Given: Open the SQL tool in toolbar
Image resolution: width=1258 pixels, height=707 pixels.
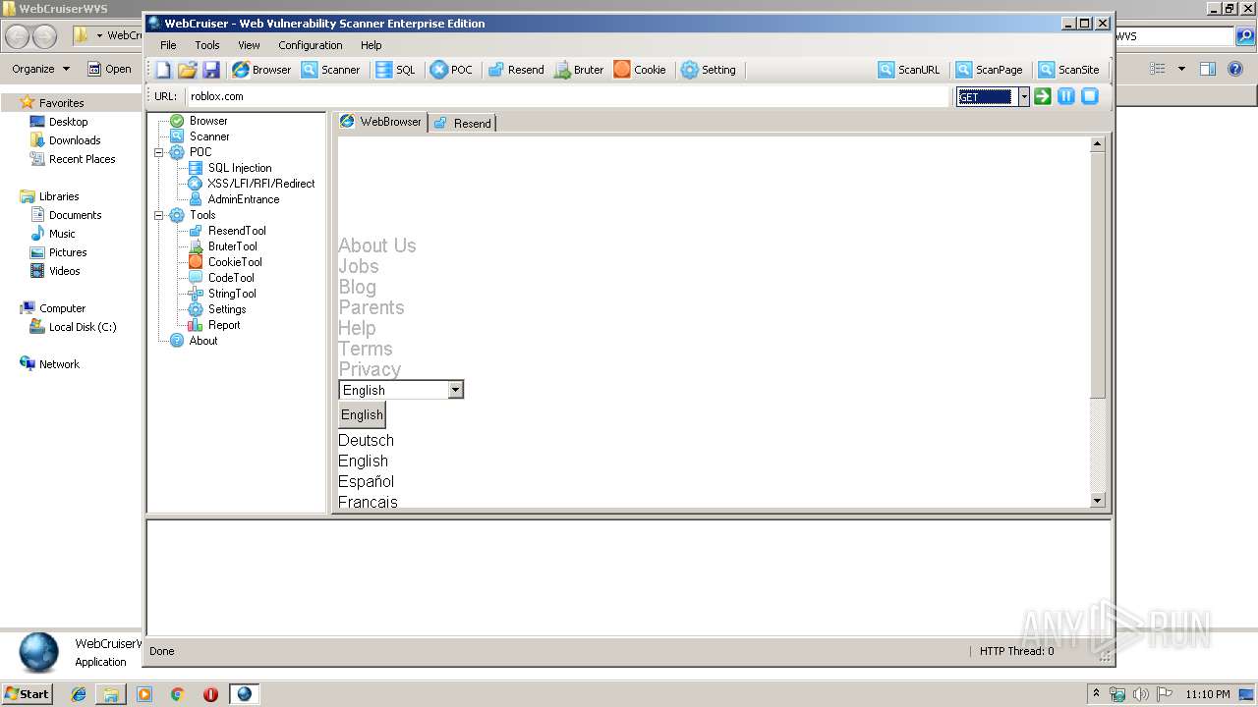Looking at the screenshot, I should (x=395, y=70).
